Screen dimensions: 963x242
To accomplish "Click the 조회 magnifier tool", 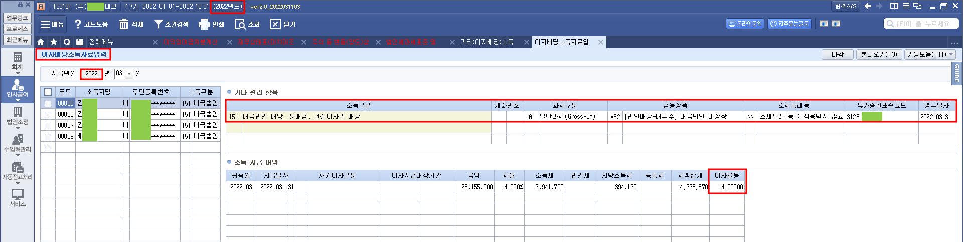I will 247,24.
